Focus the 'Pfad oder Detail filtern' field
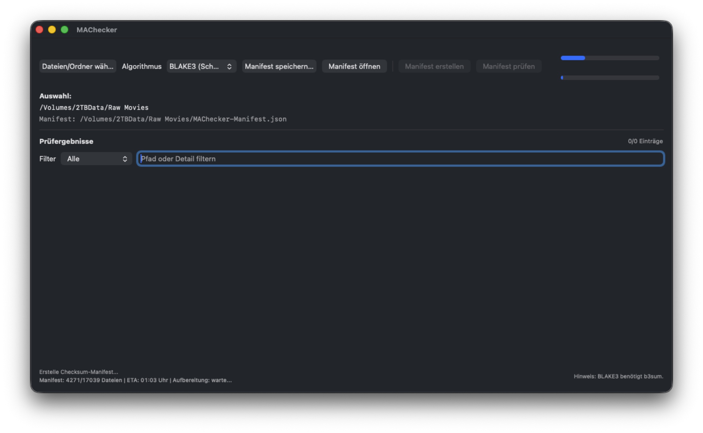 (x=401, y=159)
